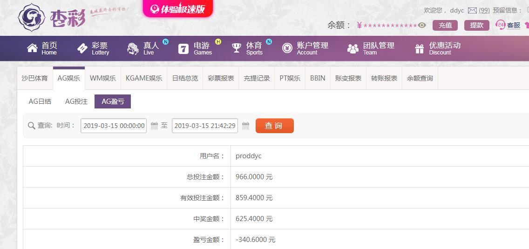Open the Account management menu
Viewport: 529px width, 249px height.
point(305,48)
